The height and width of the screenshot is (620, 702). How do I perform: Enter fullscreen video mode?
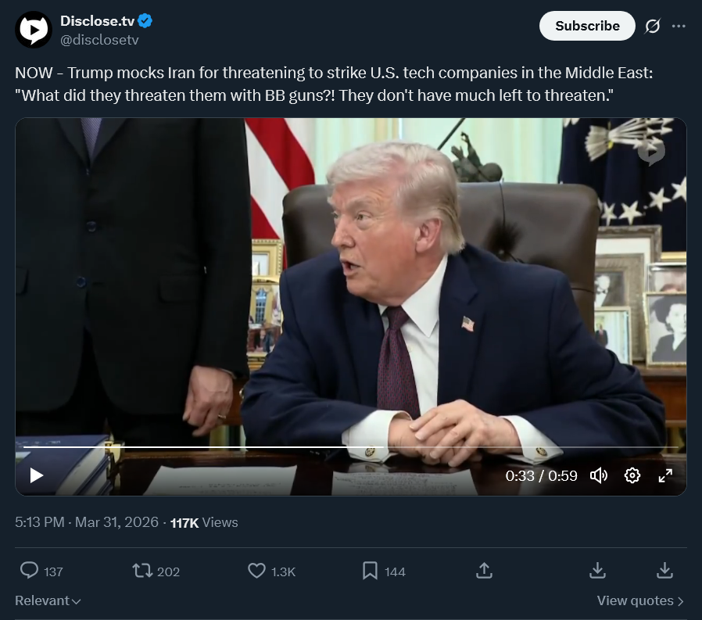pos(665,475)
